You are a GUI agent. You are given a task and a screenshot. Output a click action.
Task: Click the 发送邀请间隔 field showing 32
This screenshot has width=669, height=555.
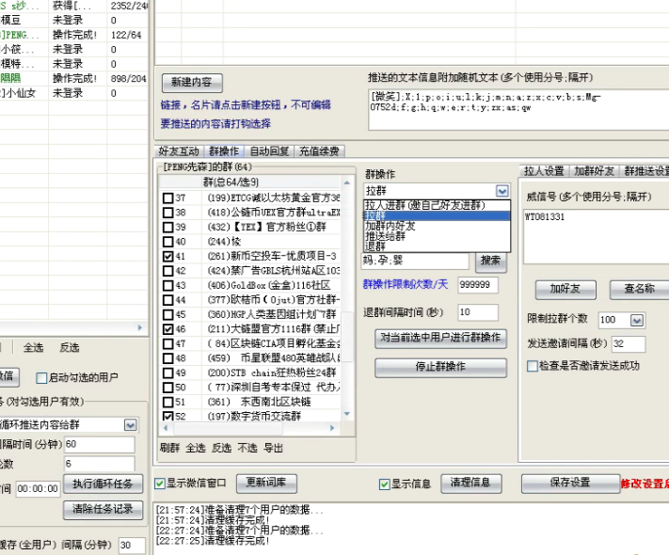pyautogui.click(x=629, y=344)
